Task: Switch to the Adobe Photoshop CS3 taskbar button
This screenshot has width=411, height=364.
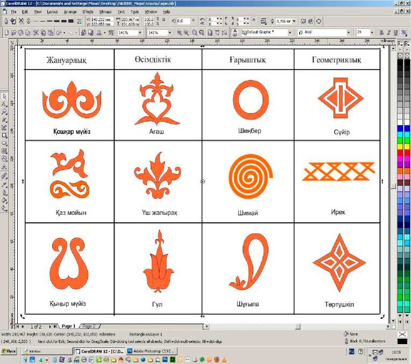Action: (152, 351)
